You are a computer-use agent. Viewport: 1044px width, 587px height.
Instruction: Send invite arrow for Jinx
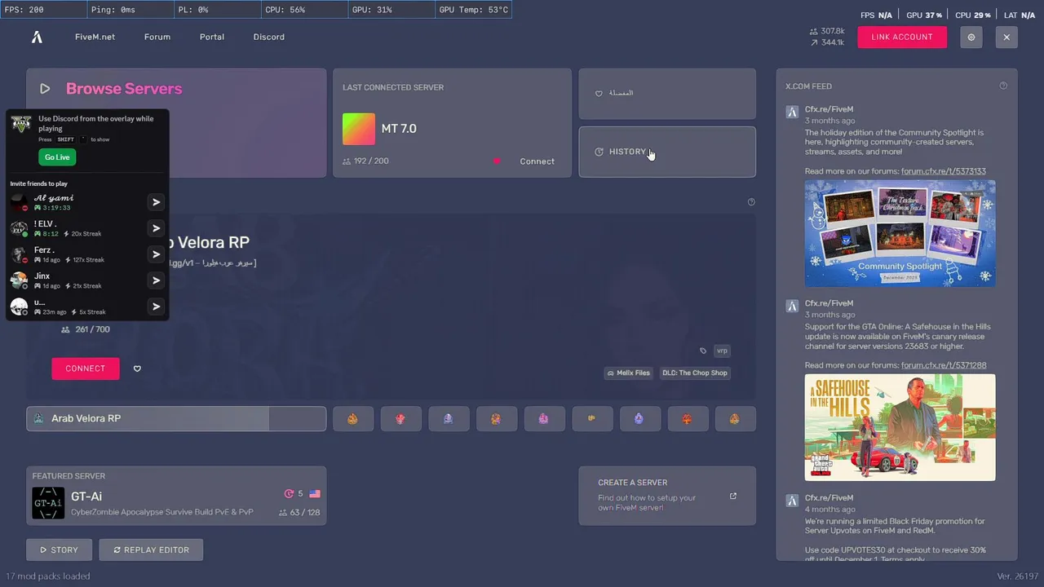(156, 280)
